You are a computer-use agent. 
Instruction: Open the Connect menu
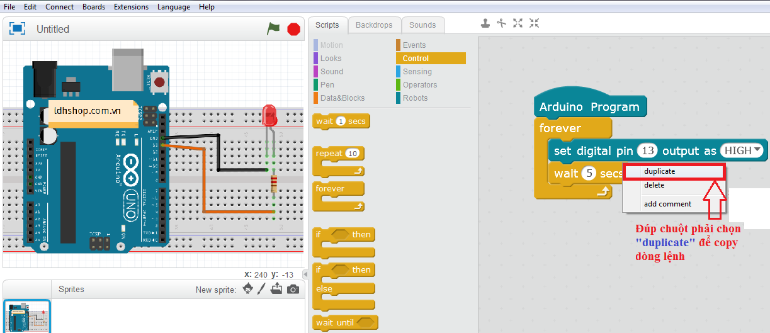coord(60,7)
